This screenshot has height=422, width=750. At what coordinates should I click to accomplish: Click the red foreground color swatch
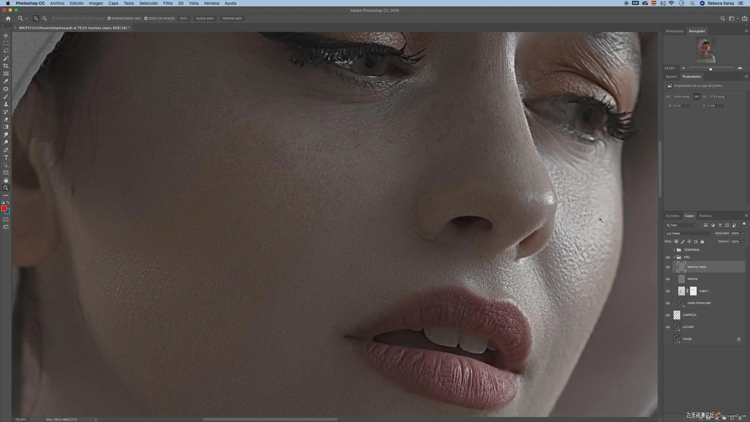pos(4,208)
